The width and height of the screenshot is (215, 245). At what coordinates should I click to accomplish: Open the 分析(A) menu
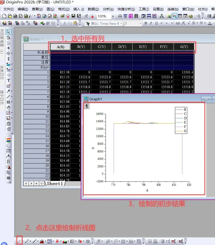coord(108,9)
